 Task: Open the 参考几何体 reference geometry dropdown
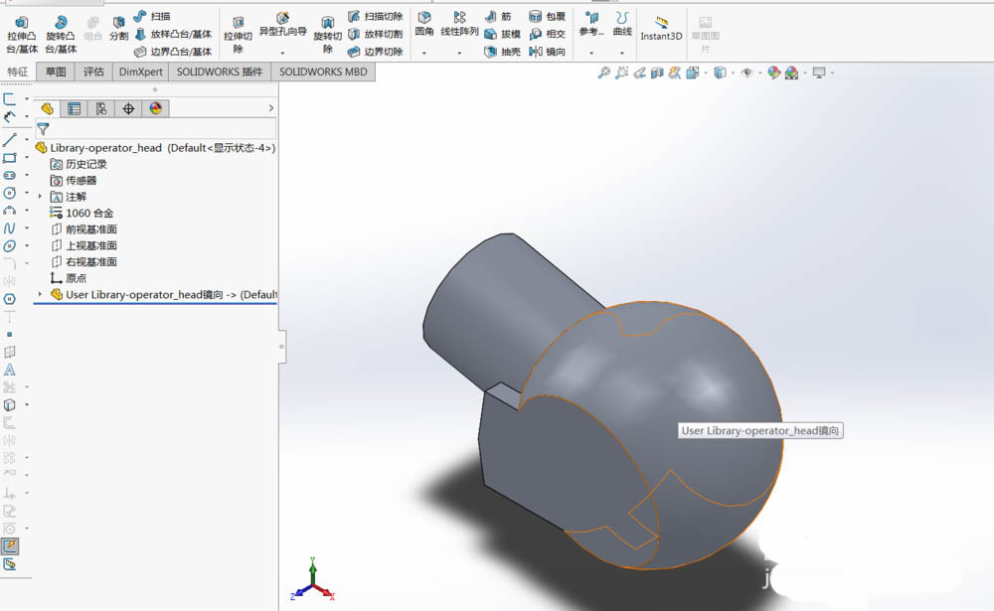click(x=591, y=53)
